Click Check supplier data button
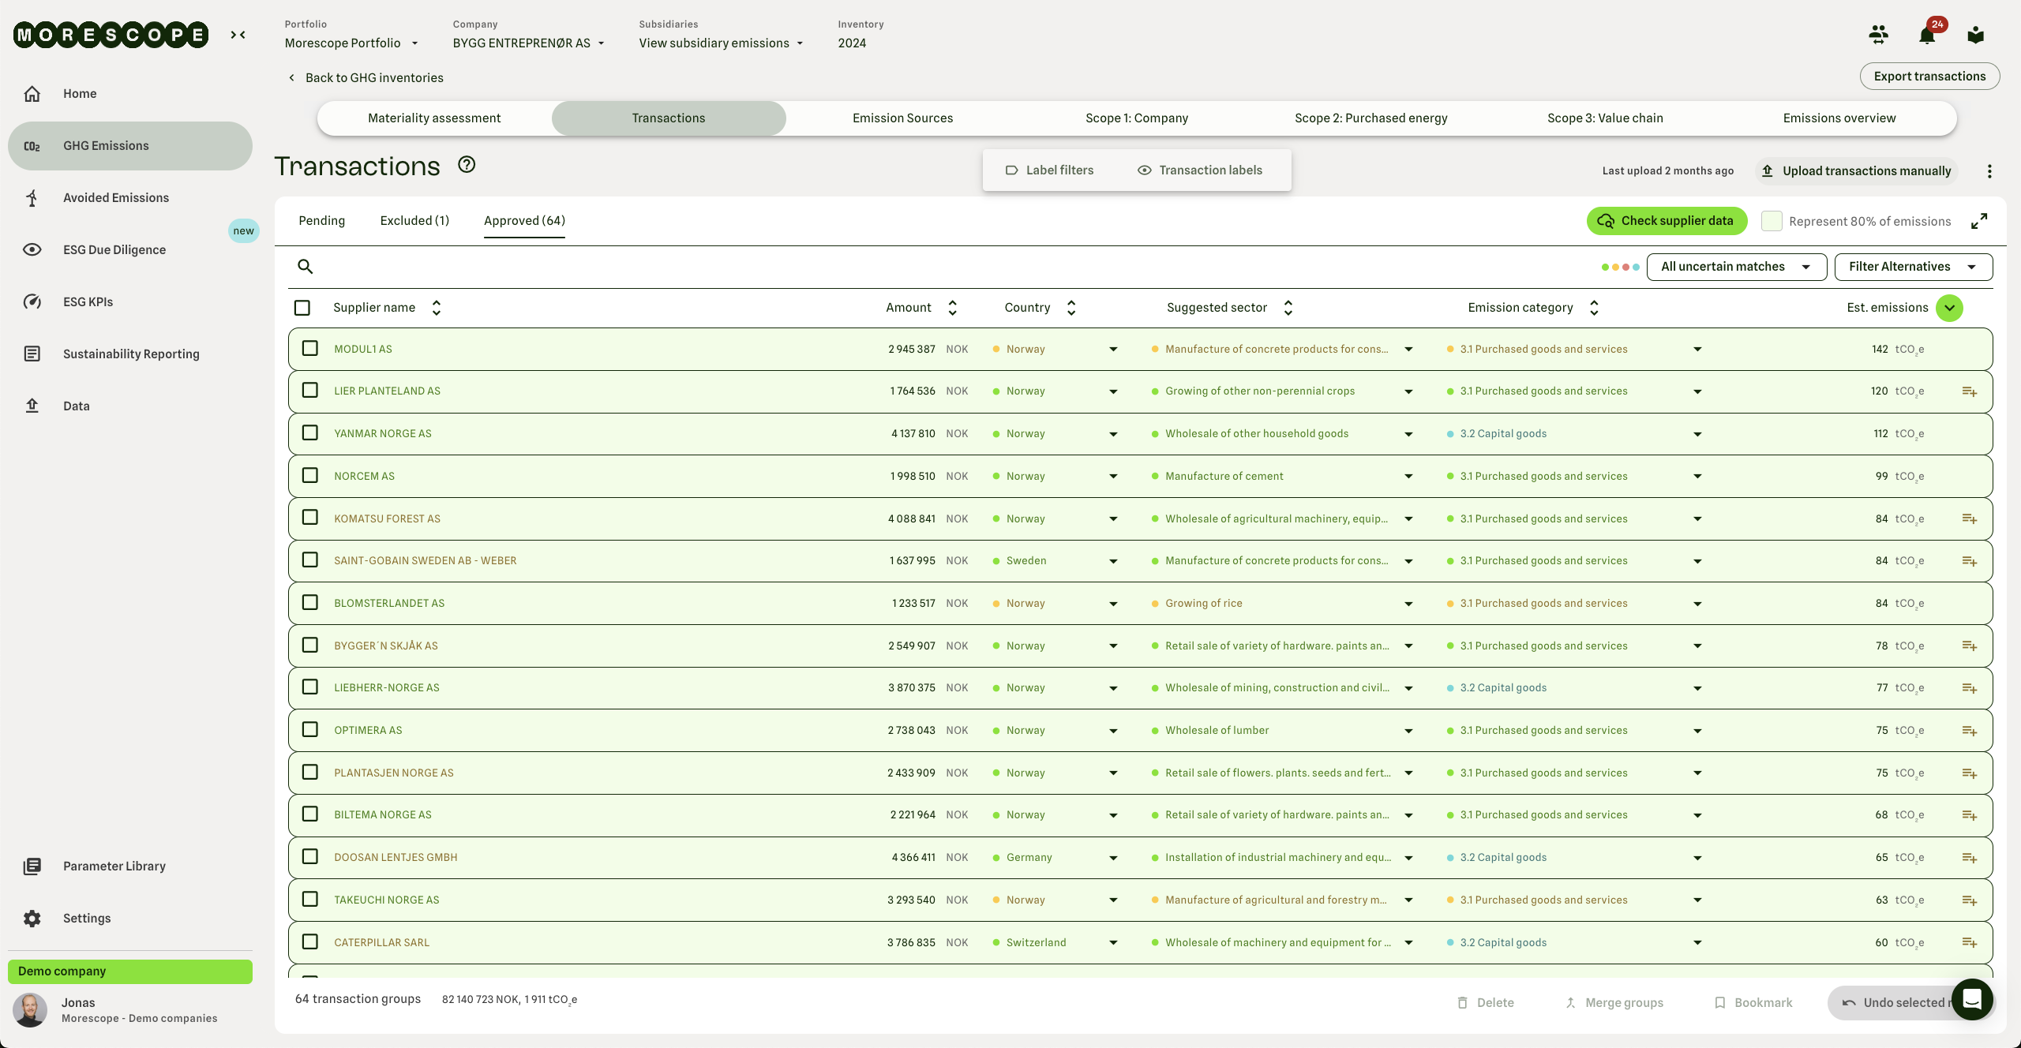Screen dimensions: 2021x1048 (1667, 221)
